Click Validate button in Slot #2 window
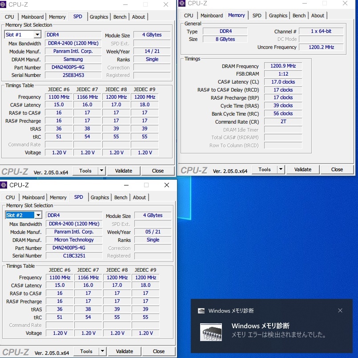Screen dimensions: 358x358 tap(125, 351)
